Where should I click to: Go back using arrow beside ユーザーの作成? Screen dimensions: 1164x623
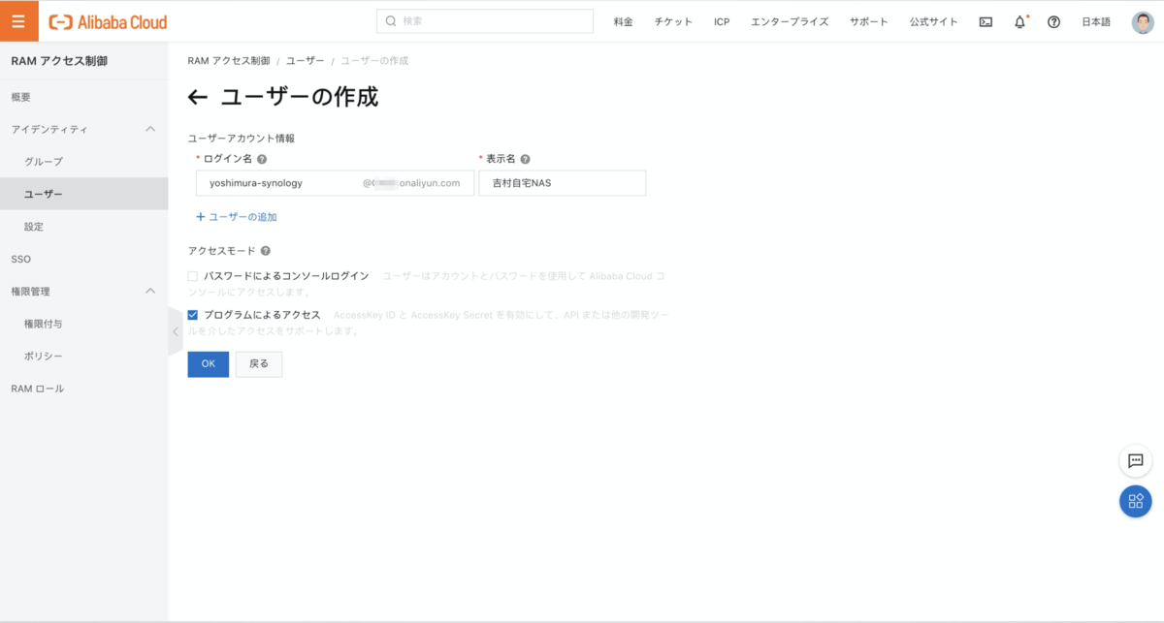click(197, 97)
